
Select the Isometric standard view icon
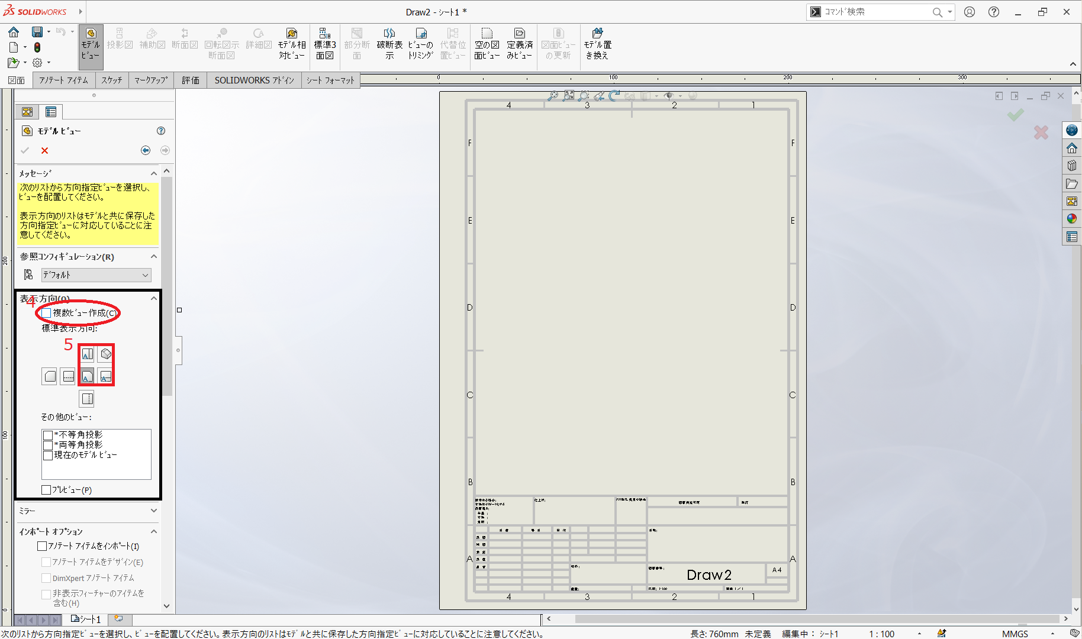[105, 354]
